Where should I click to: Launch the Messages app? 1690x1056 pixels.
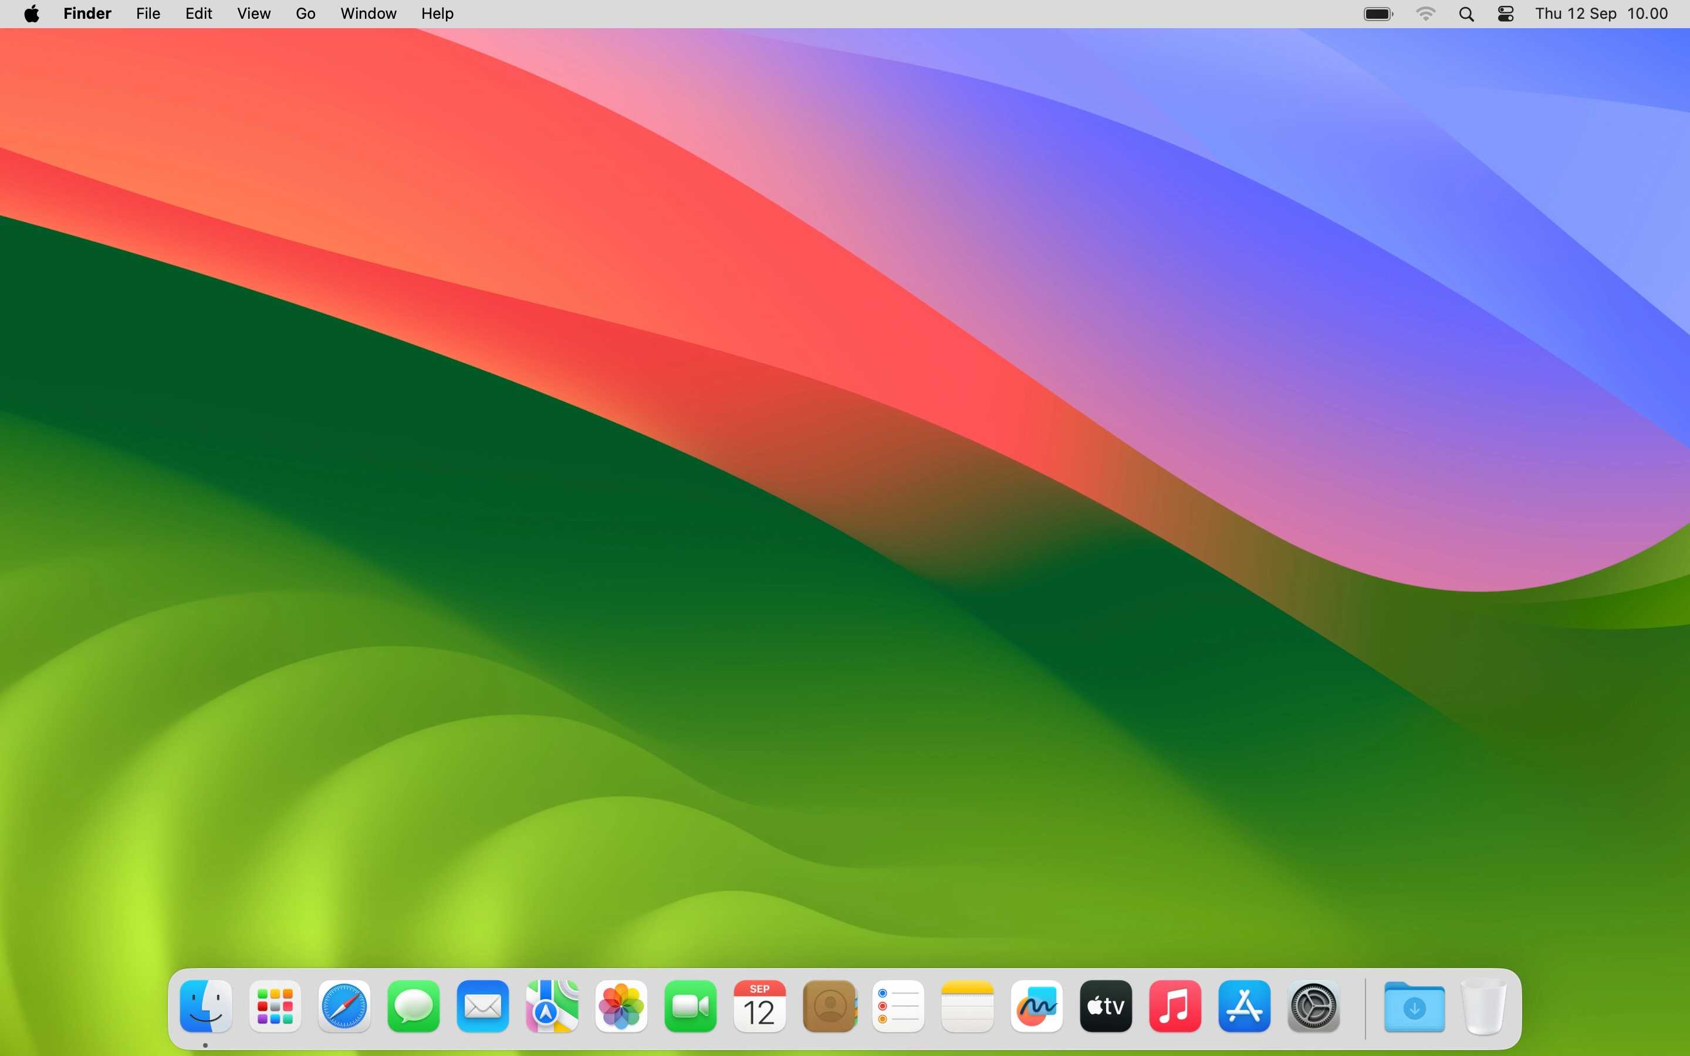[x=414, y=1006]
